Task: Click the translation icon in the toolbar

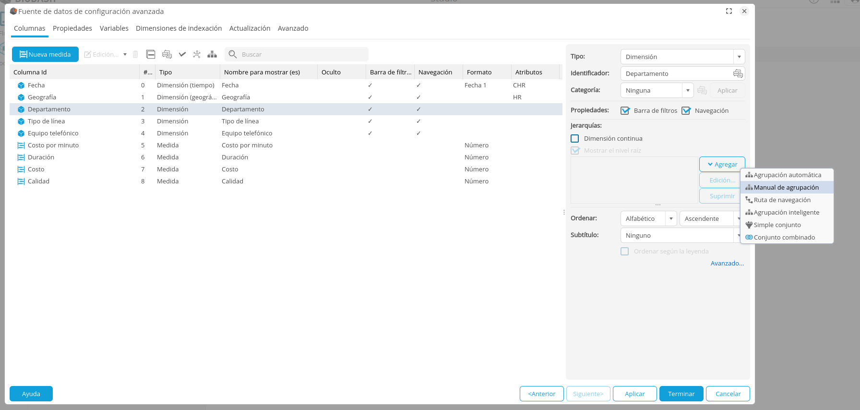Action: [x=167, y=54]
